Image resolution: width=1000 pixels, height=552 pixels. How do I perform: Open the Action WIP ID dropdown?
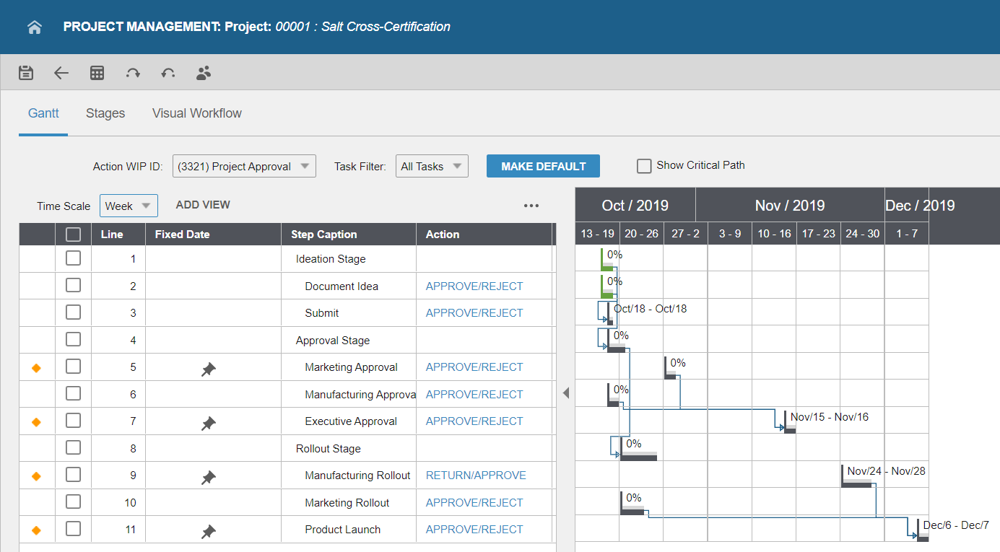[244, 166]
